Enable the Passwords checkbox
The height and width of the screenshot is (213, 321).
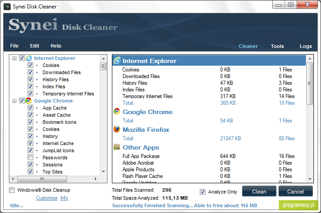30,158
